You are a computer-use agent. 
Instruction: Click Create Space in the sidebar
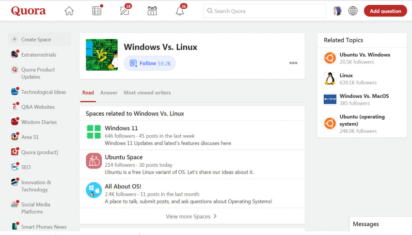click(36, 39)
